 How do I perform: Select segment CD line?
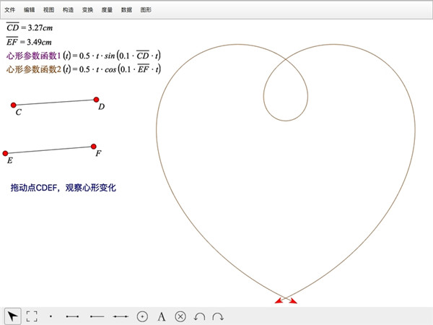[x=55, y=103]
